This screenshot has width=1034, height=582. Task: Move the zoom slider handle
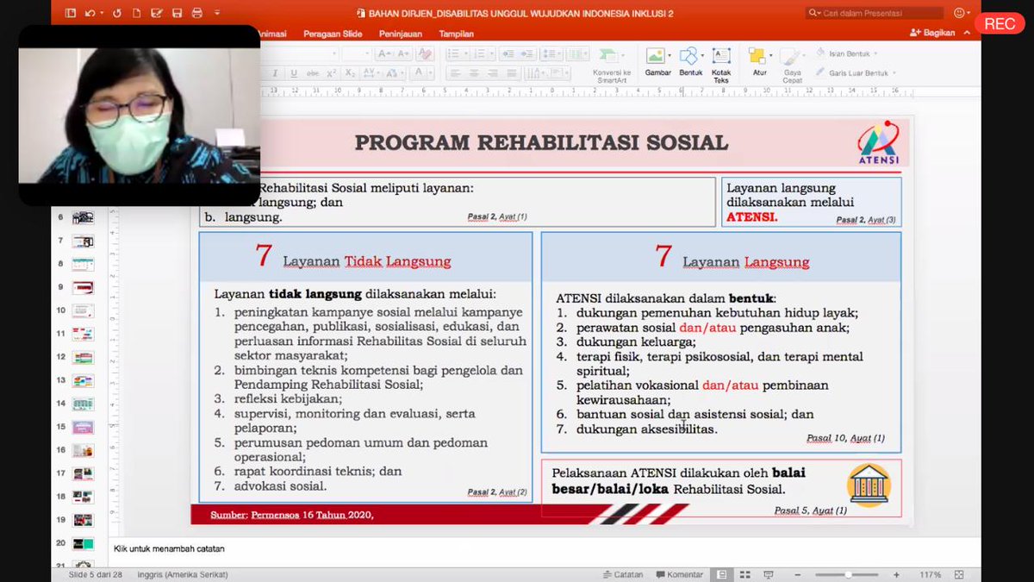click(849, 574)
